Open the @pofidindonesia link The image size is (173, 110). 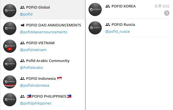click(x=34, y=86)
